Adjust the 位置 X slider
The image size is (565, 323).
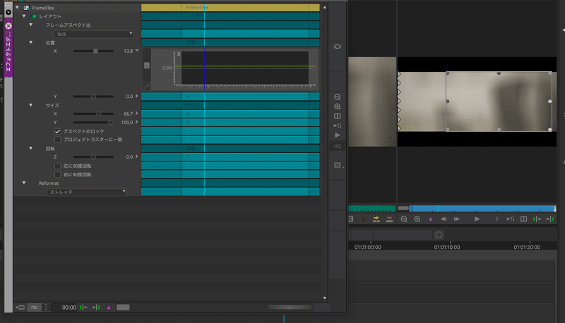coord(95,51)
